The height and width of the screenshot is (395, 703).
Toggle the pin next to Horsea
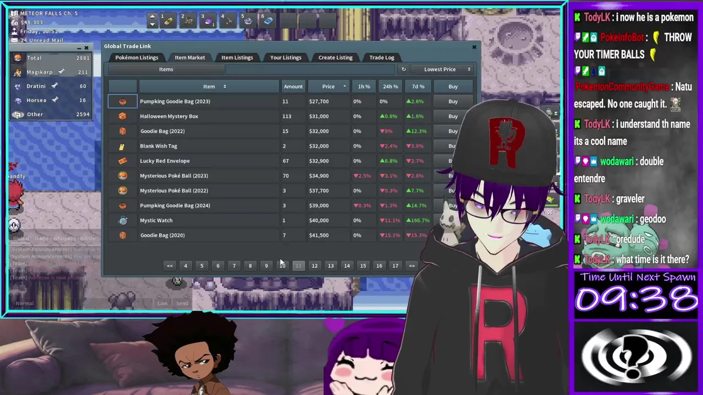(x=55, y=100)
